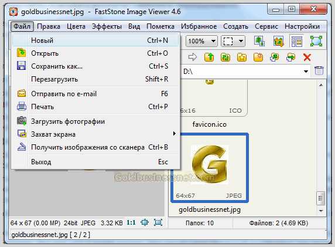Screen dimensions: 335x247
Task: Go up one folder level icon
Action: click(209, 57)
